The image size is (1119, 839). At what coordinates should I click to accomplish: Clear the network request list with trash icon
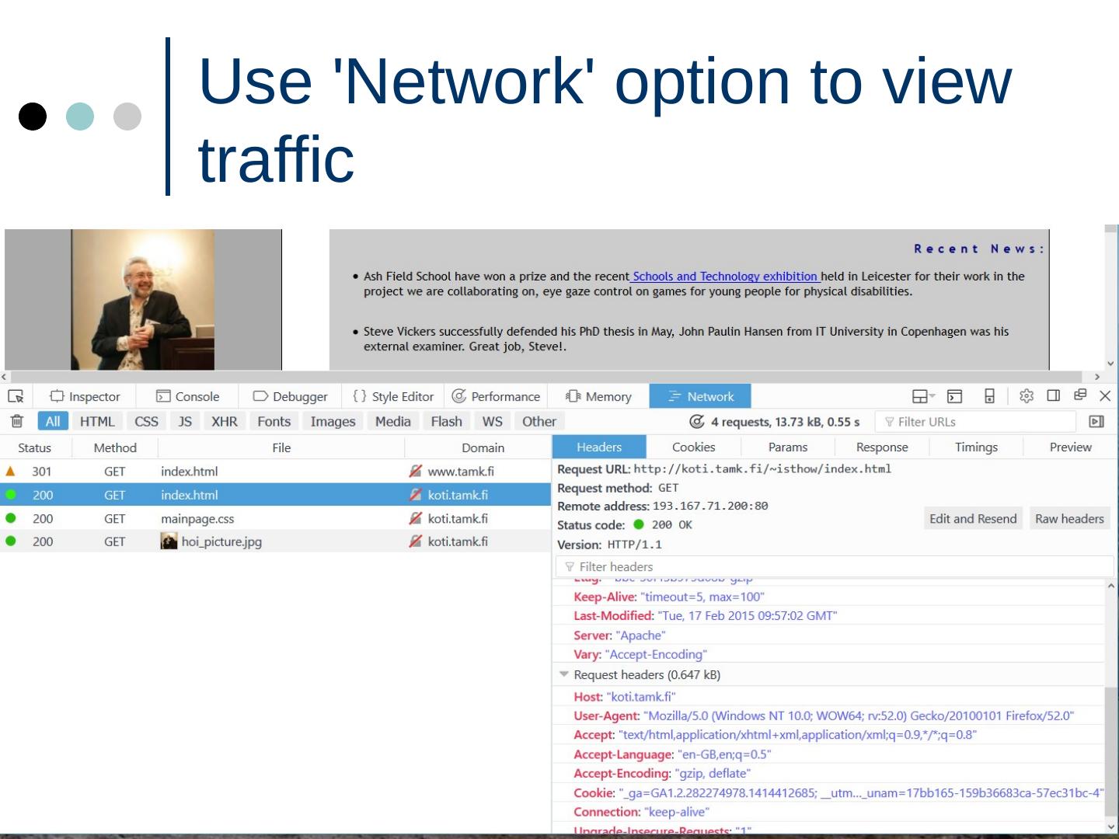click(16, 421)
